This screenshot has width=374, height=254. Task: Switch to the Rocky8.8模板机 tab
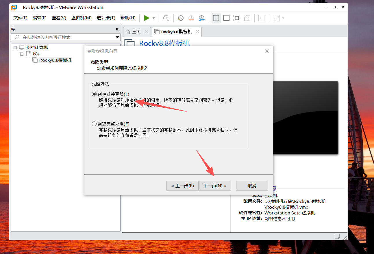(177, 32)
